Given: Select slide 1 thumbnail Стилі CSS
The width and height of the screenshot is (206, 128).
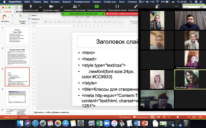Looking at the screenshot, I should (17, 36).
